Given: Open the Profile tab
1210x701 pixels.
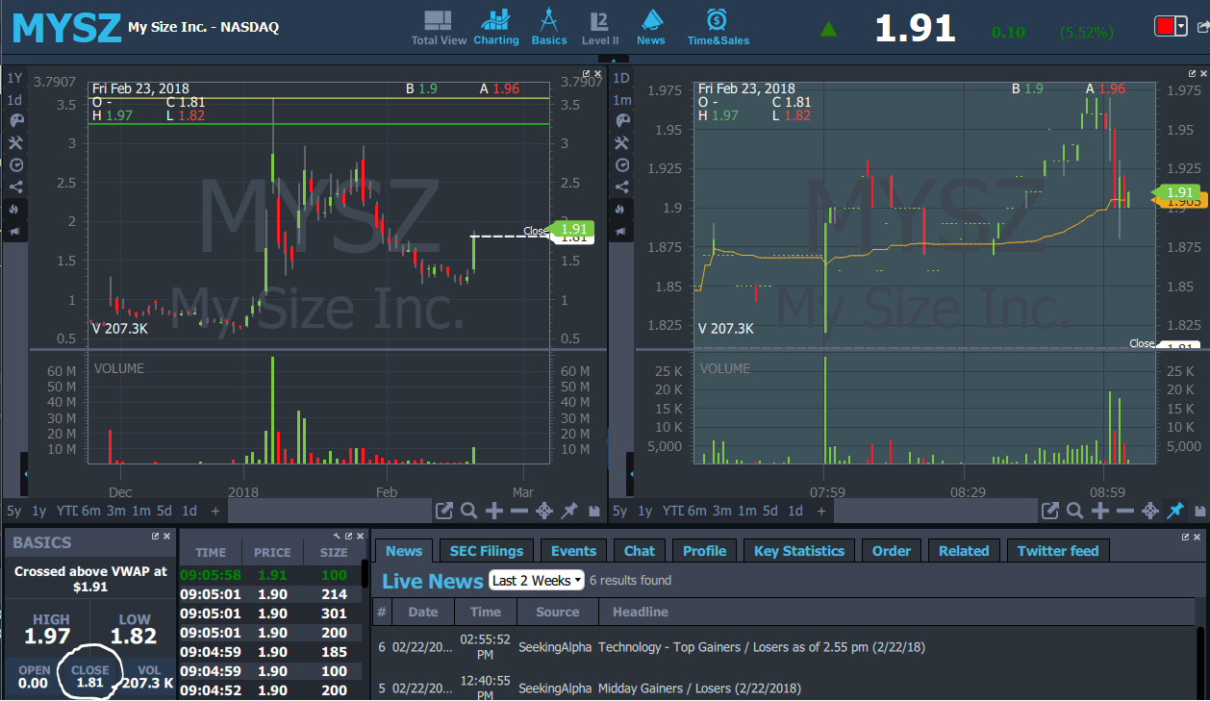Looking at the screenshot, I should click(x=704, y=551).
